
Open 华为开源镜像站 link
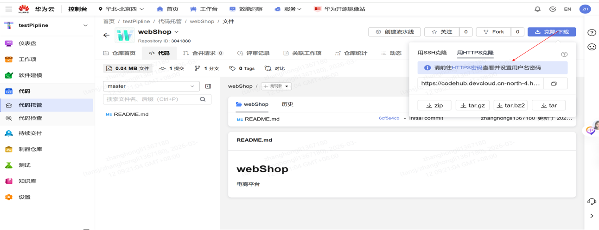(x=339, y=9)
